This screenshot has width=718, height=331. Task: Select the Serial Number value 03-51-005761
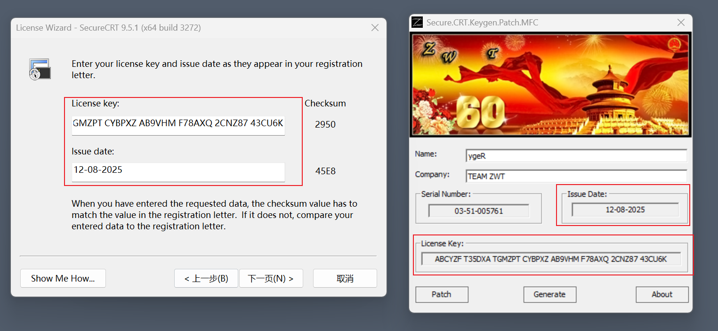(x=479, y=211)
